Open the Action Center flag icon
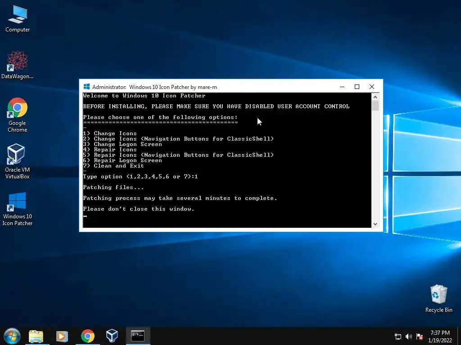461x345 pixels. (420, 336)
